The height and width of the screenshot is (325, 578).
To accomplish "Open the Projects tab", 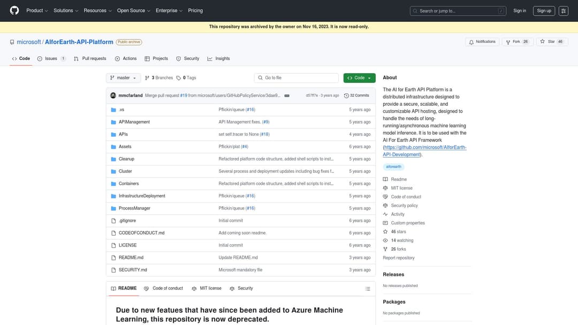I will click(x=156, y=59).
